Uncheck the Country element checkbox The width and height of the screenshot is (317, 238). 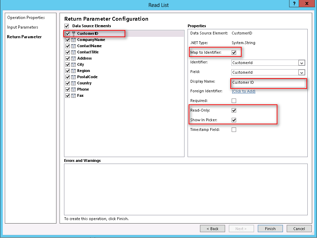[x=68, y=83]
